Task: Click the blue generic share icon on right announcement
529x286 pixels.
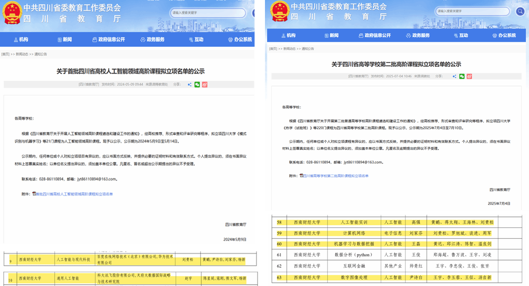Action: coord(454,77)
